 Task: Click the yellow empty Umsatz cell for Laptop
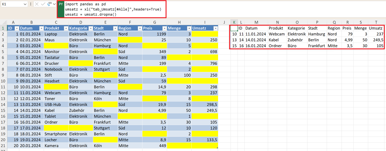(x=205, y=34)
